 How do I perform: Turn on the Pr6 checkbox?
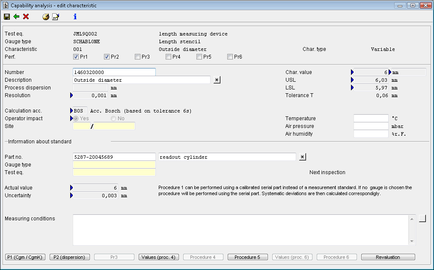tap(230, 57)
